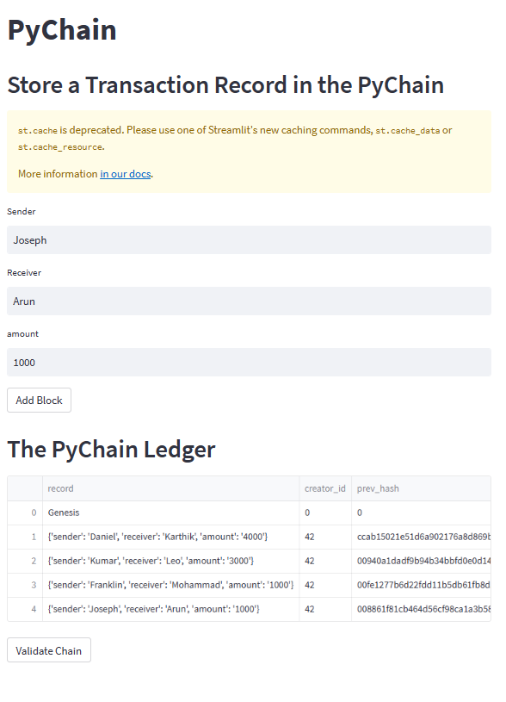Click the Franklin to Mohammad transaction row
Viewport: 506px width, 702px height.
click(170, 585)
